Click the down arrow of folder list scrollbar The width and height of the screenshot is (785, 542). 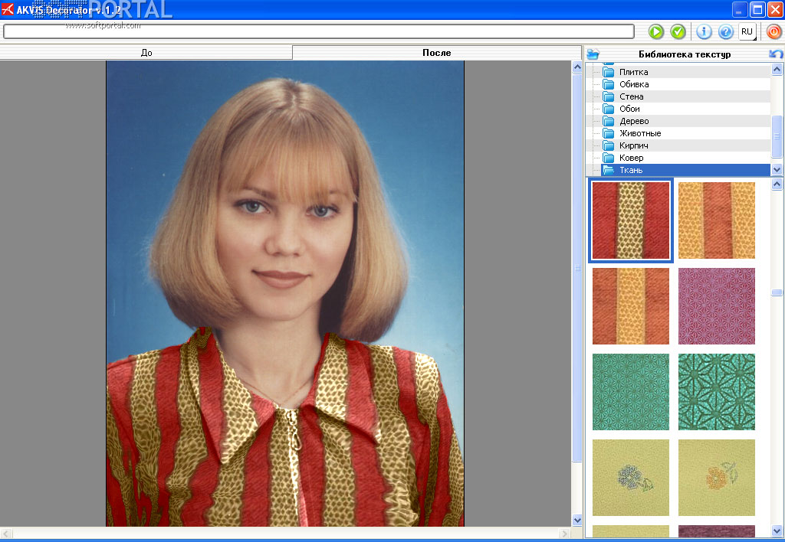click(777, 169)
